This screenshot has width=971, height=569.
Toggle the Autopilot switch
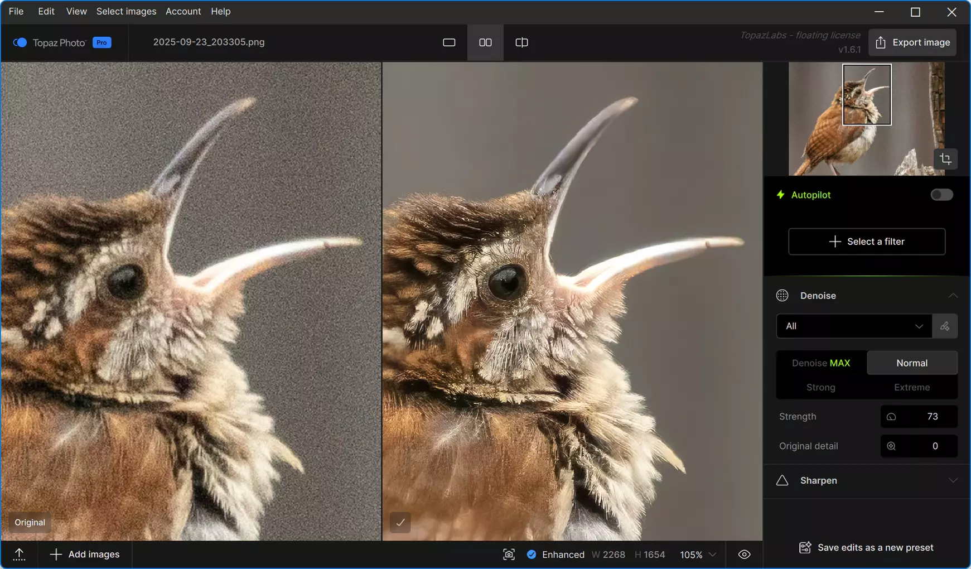941,195
